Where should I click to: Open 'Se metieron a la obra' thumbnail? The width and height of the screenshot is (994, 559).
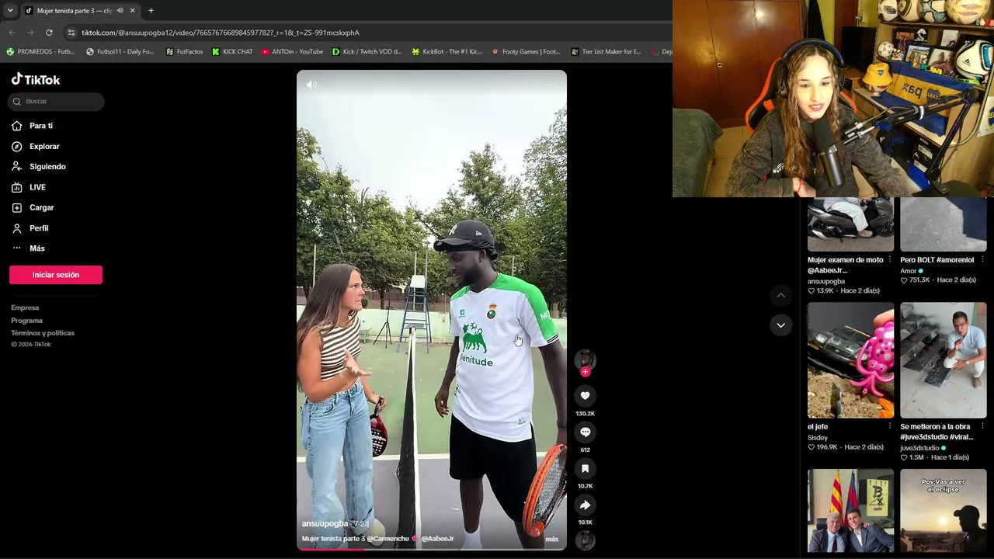tap(943, 360)
